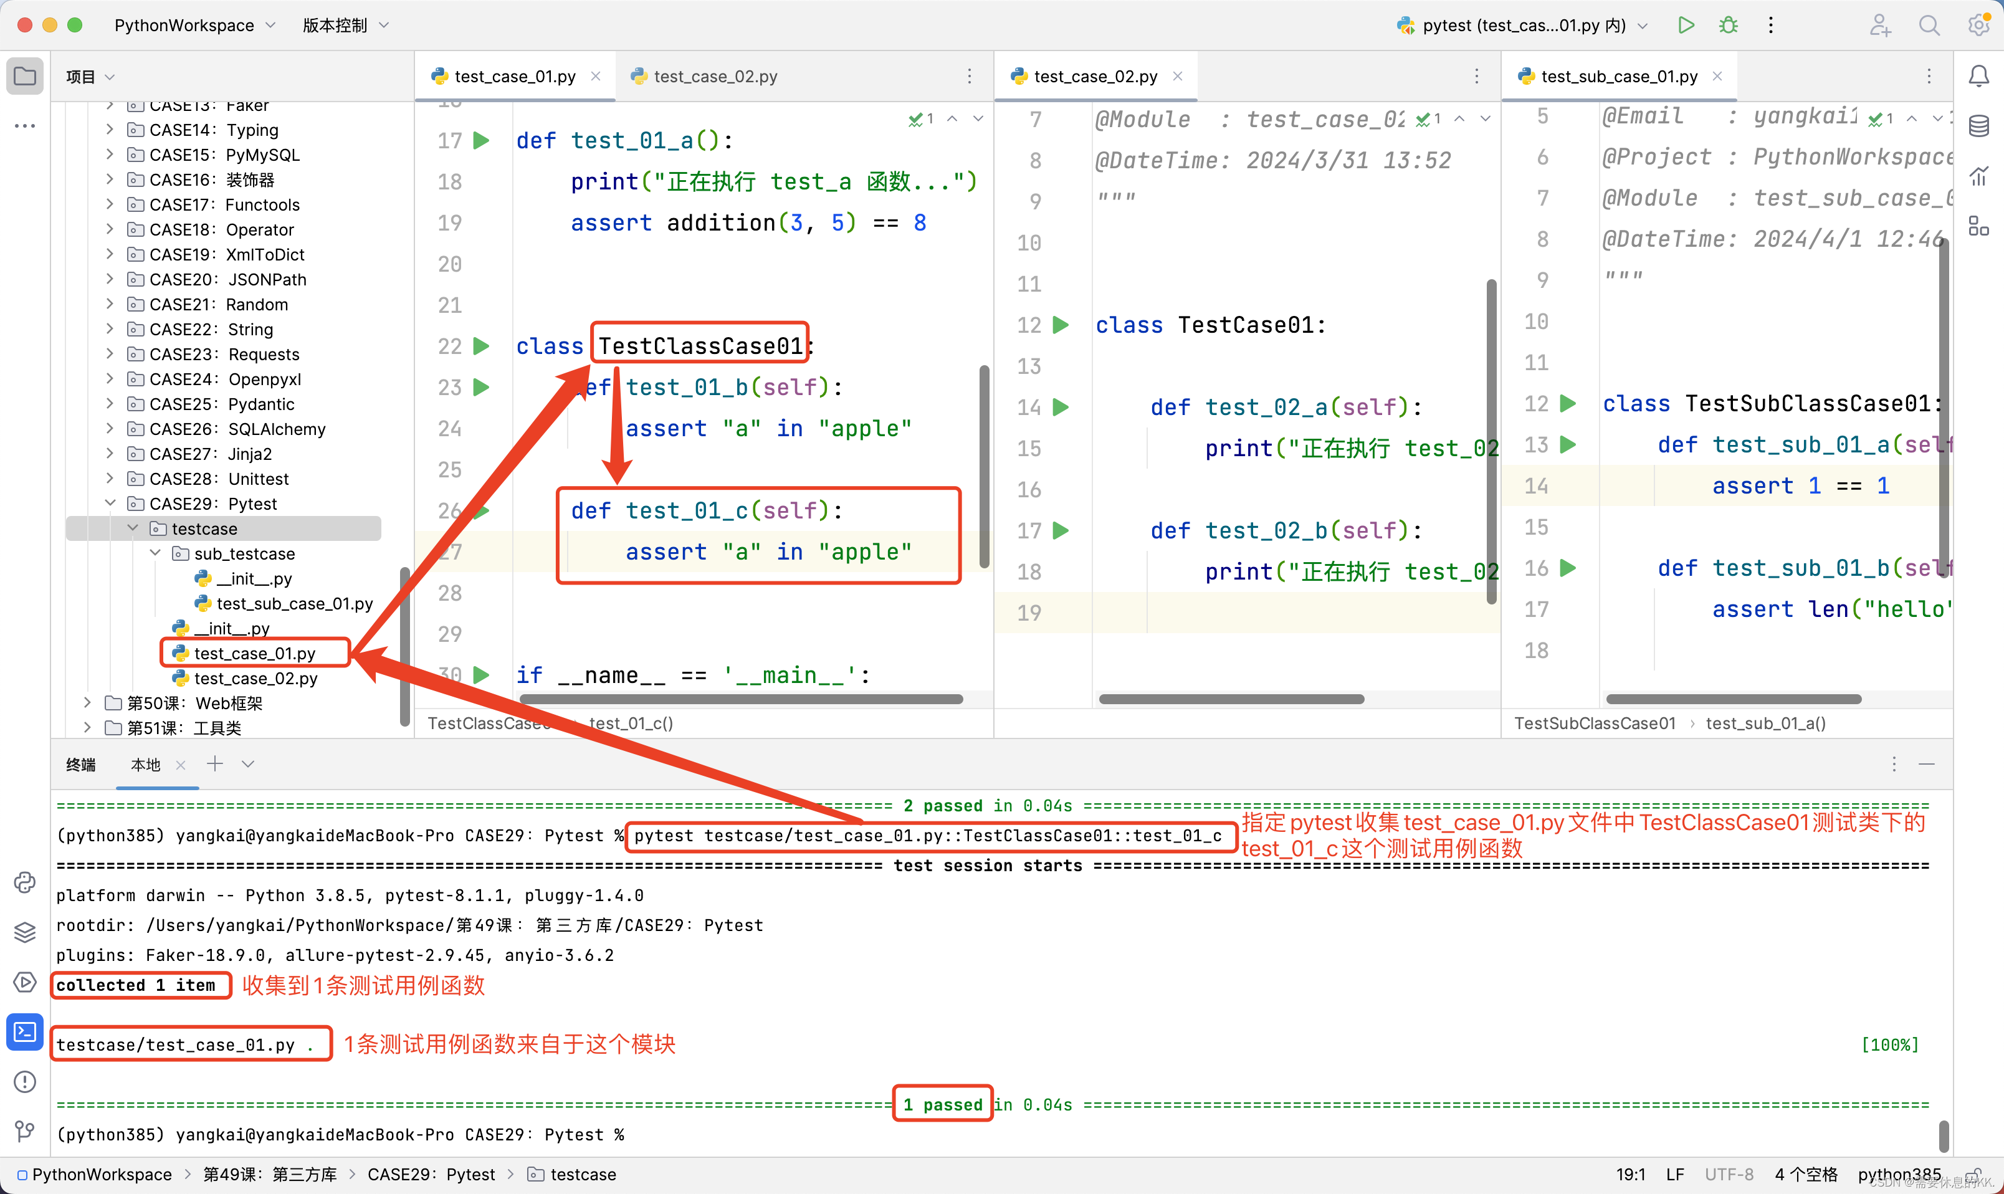
Task: Select test_case_02.py file in project tree
Action: 256,678
